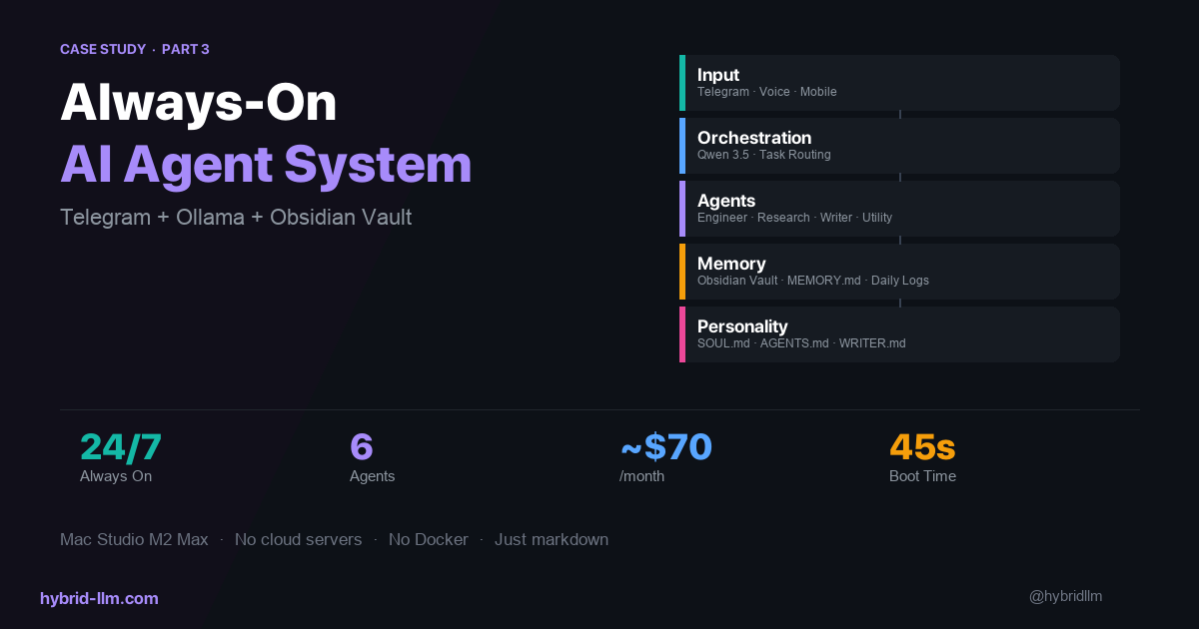Click the Mac Studio M2 Max text
The image size is (1199, 629).
134,539
